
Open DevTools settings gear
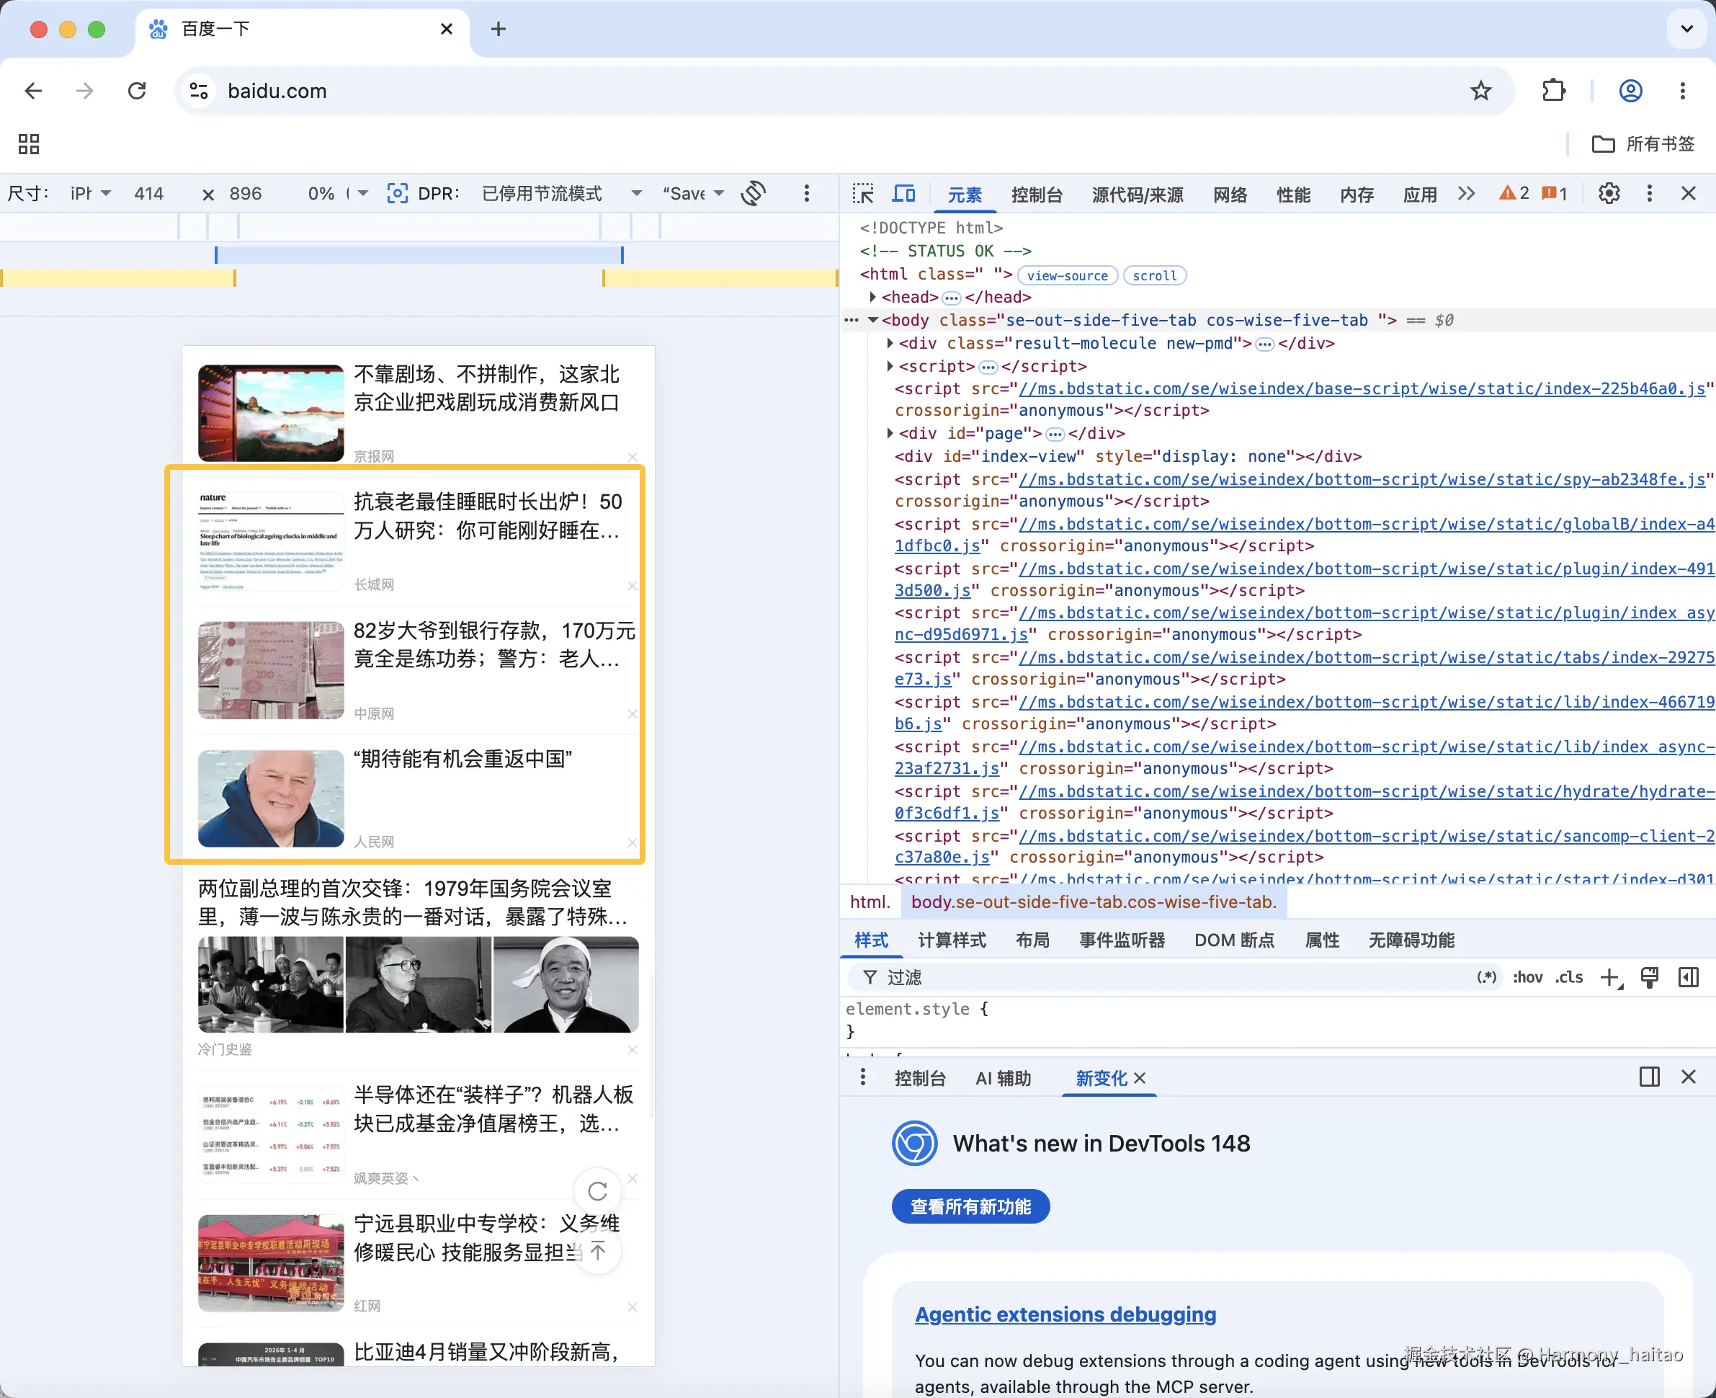coord(1609,193)
